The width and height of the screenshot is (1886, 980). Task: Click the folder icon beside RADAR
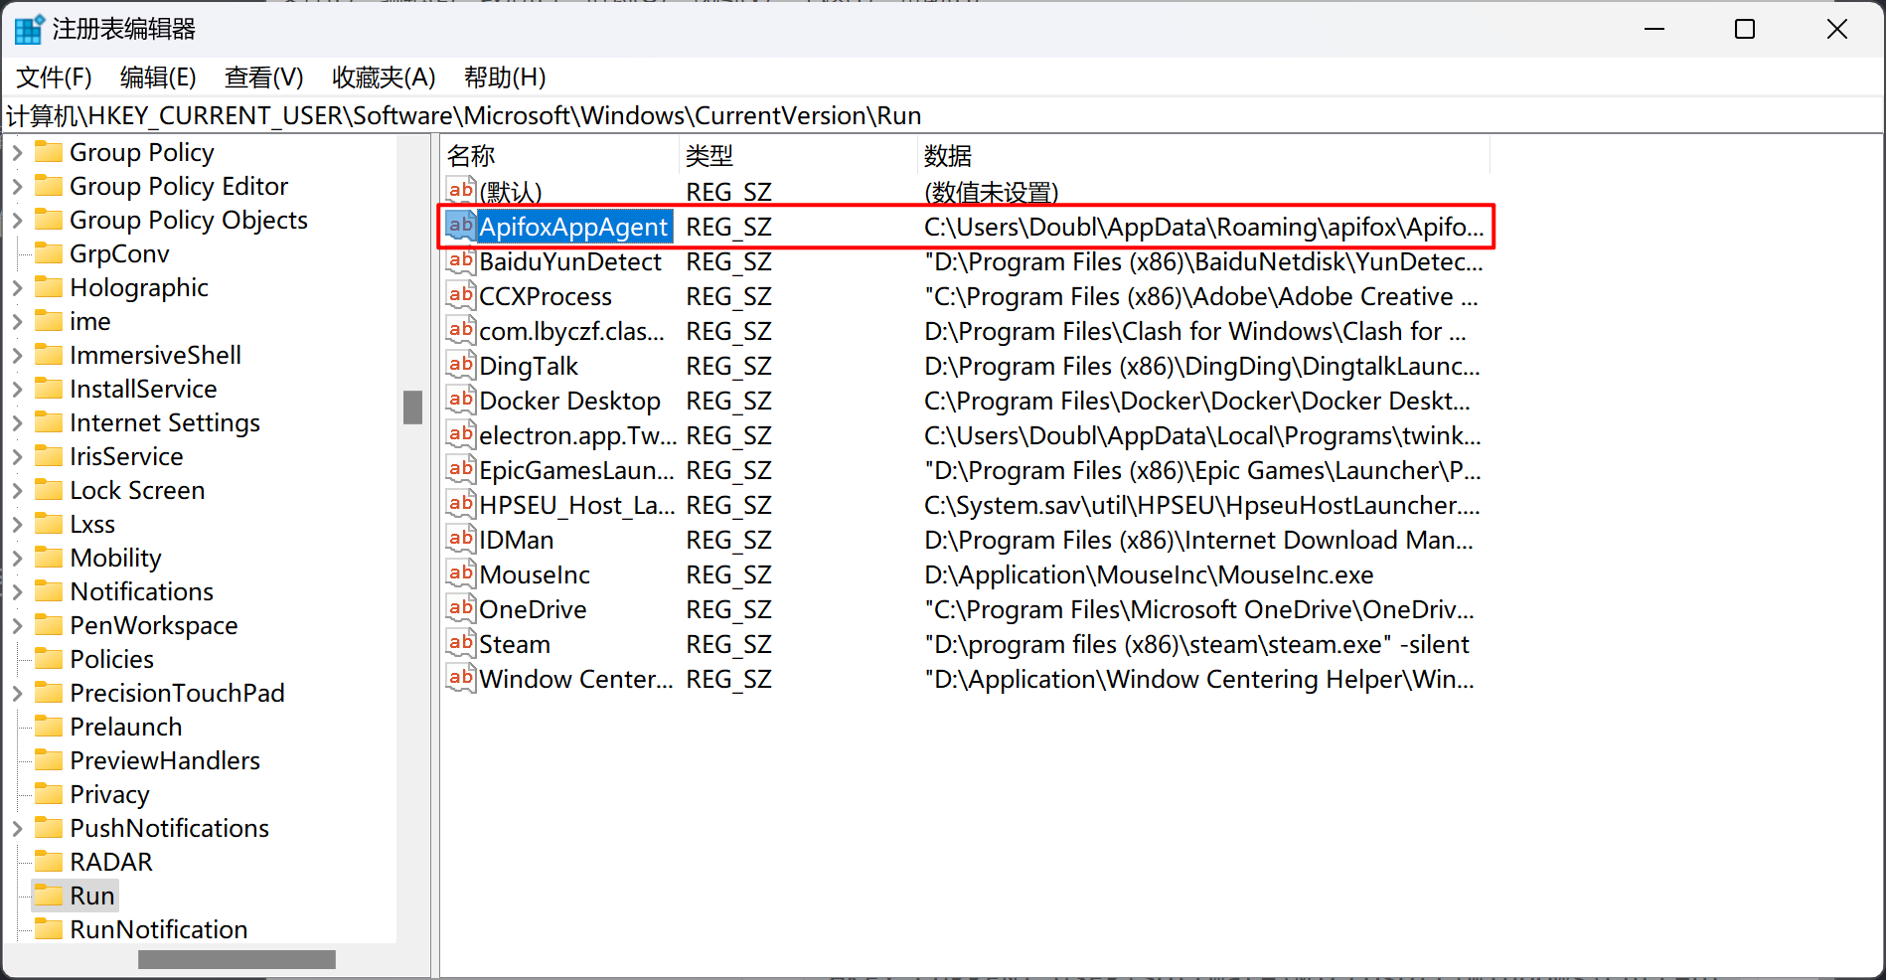[49, 862]
